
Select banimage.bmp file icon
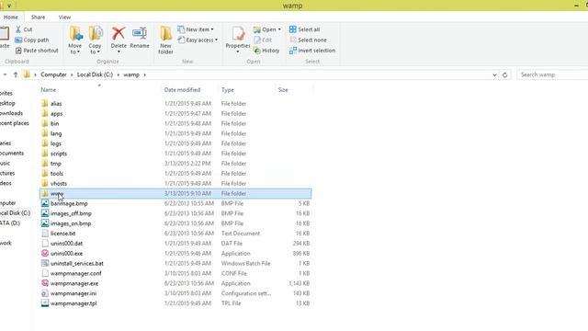45,203
